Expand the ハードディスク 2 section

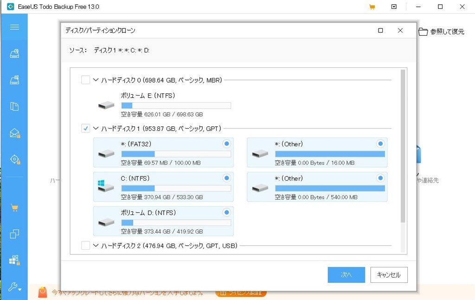coord(96,246)
